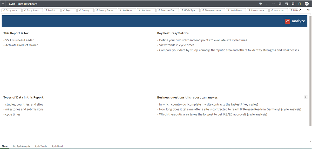Viewport: 312px width, 149px height.
Task: Open the Study Name filter
Action: 11,10
